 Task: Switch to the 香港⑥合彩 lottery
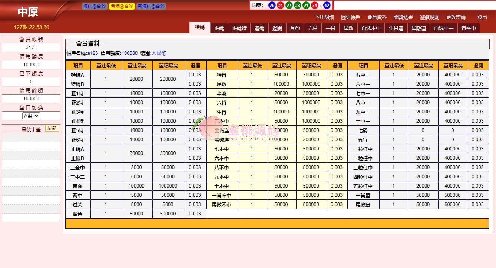[122, 6]
